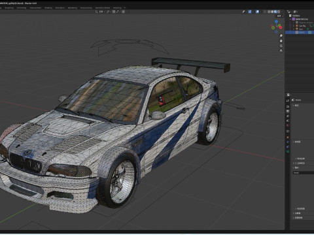Switch to Scripting workspace tab

tap(117, 8)
